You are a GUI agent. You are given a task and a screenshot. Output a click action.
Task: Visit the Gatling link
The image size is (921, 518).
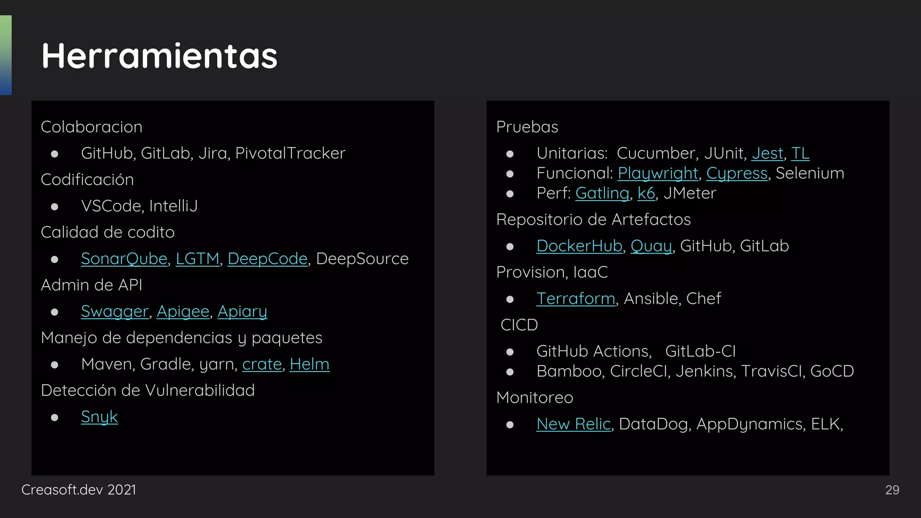602,193
